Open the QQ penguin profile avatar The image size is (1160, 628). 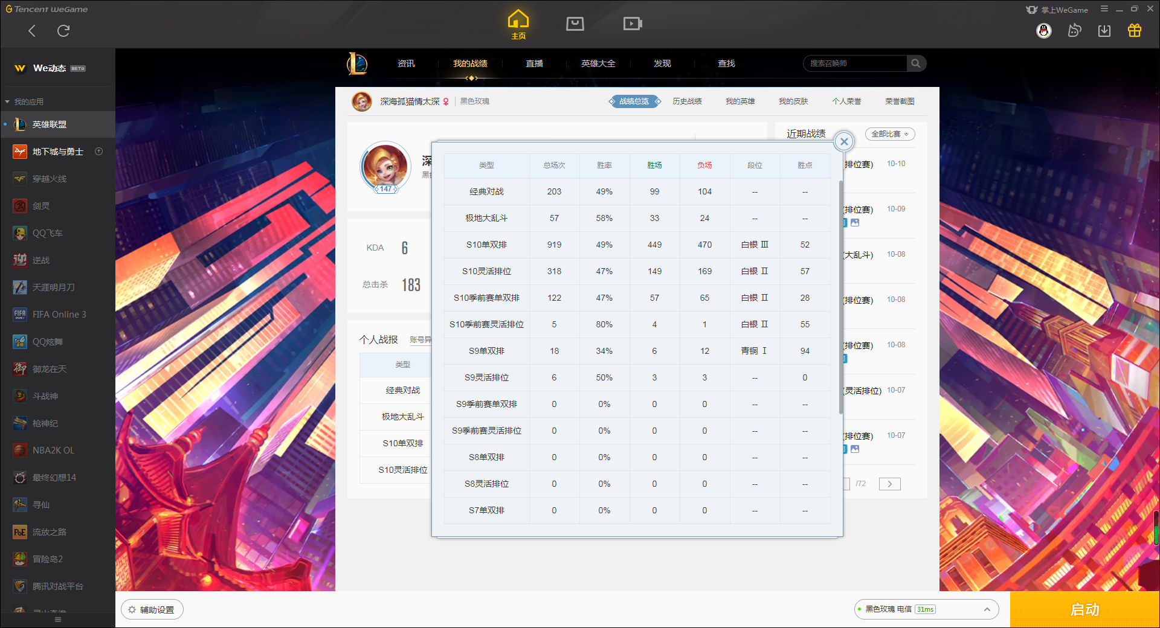(x=1044, y=31)
